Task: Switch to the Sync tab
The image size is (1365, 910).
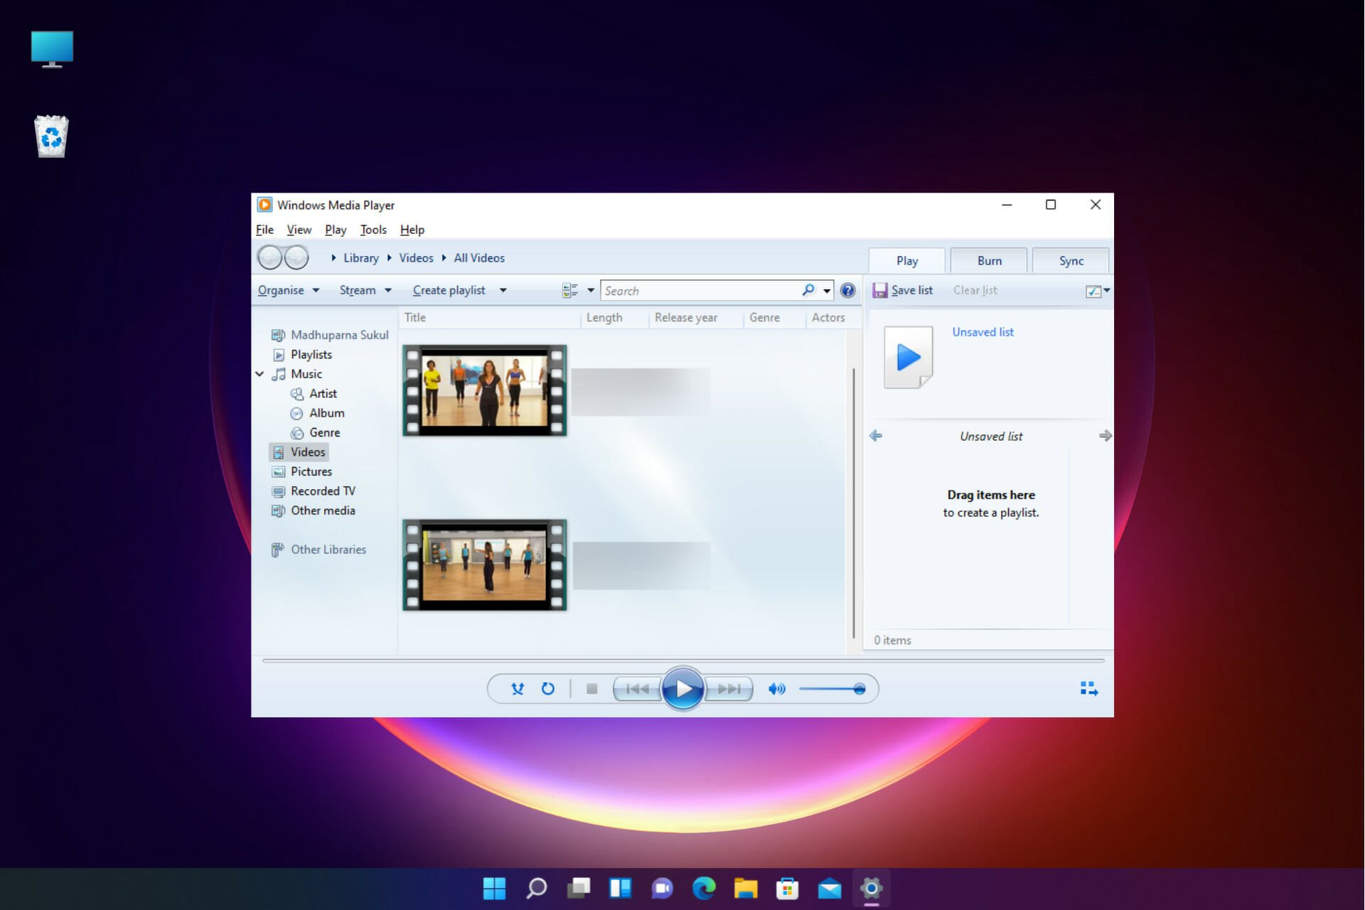Action: click(x=1071, y=261)
